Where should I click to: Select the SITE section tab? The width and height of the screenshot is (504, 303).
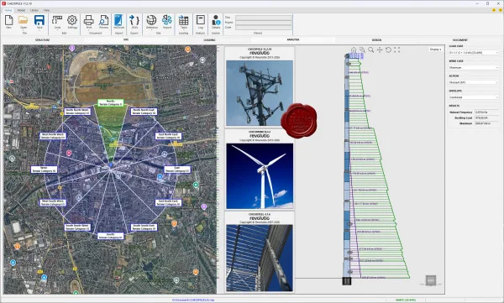click(126, 39)
